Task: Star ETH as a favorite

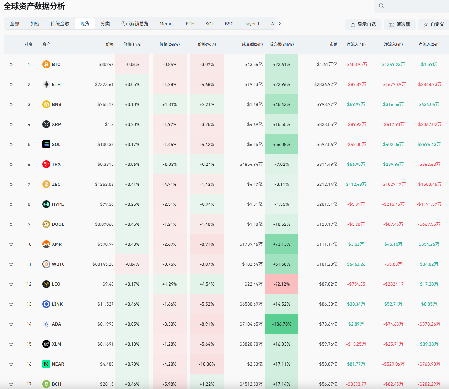Action: click(x=11, y=84)
